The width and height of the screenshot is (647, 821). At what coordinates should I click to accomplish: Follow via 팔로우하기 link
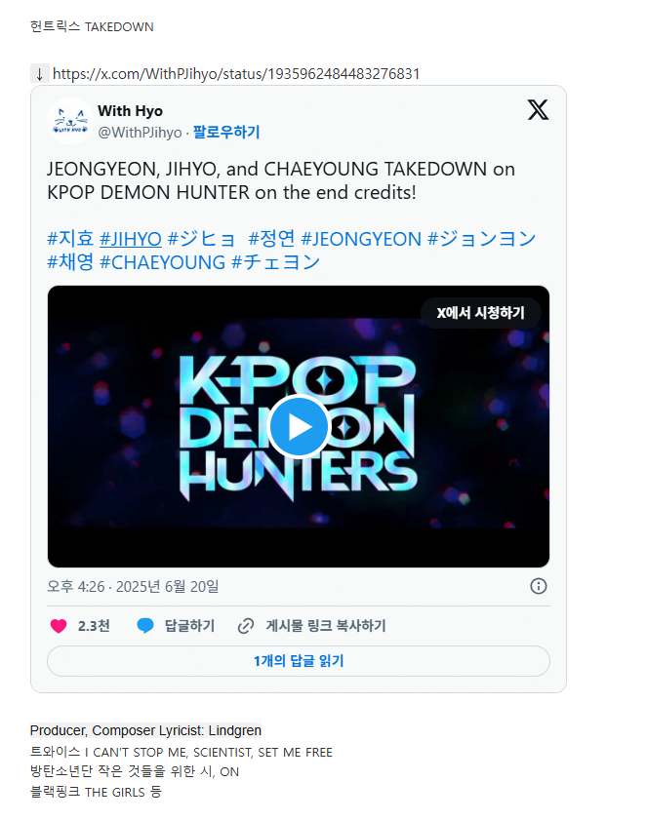coord(226,132)
